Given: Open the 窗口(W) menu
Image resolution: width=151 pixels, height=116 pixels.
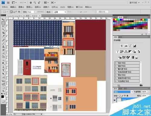Looking at the screenshot, I should point(79,7).
